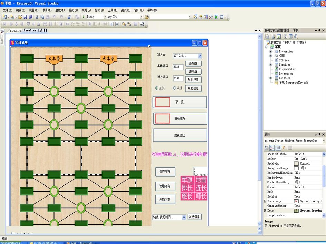Click the alphabetical sort icon in Properties
326x244 pixels.
click(272, 148)
